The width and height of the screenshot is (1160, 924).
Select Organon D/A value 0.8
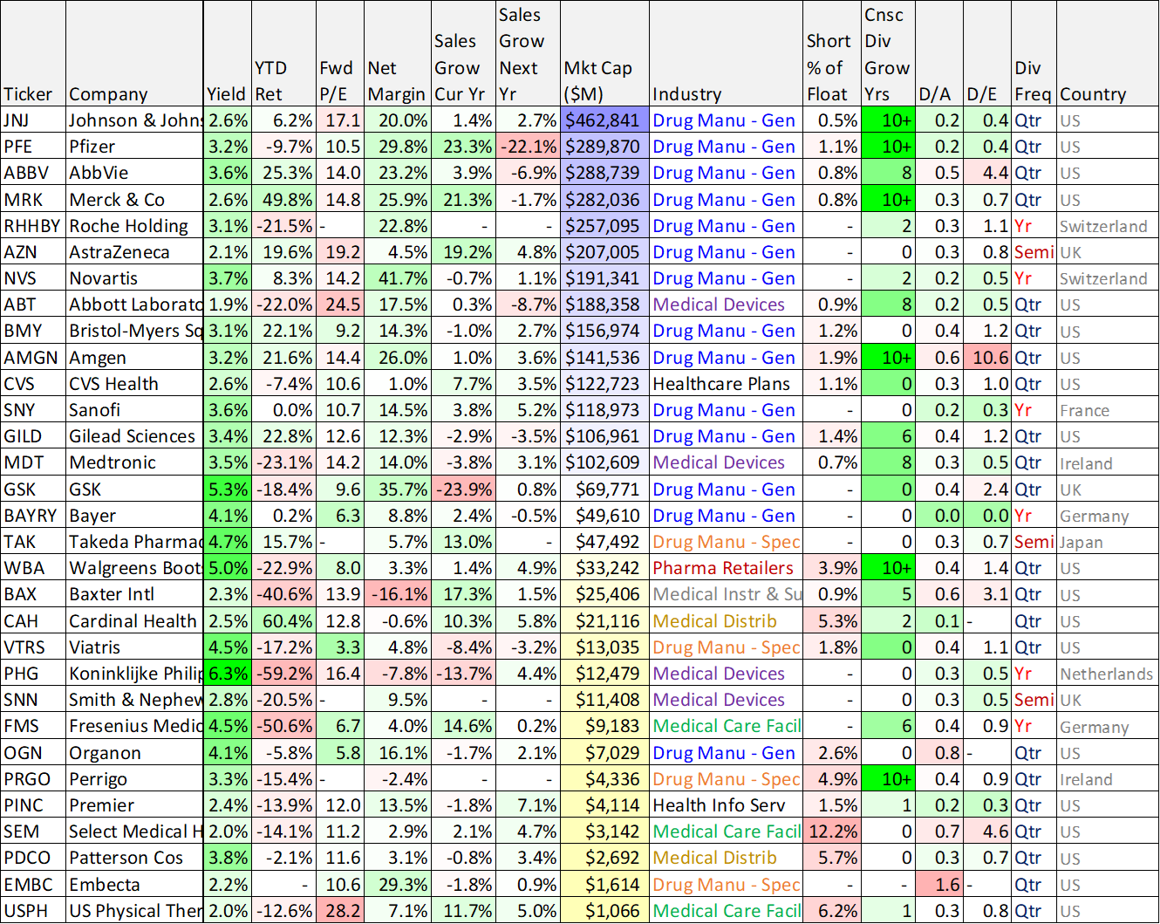[x=939, y=753]
